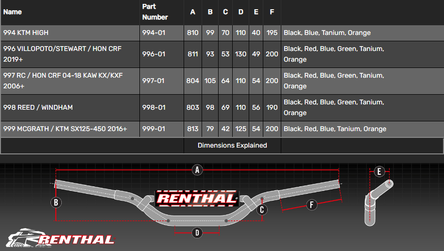Screen dimensions: 444x251
Task: Click the Name column header
Action: 13,12
